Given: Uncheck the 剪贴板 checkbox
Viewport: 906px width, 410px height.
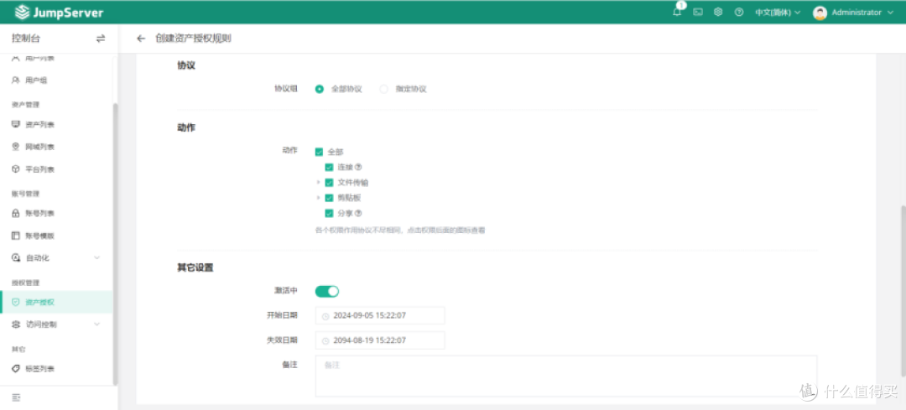Looking at the screenshot, I should coord(329,198).
